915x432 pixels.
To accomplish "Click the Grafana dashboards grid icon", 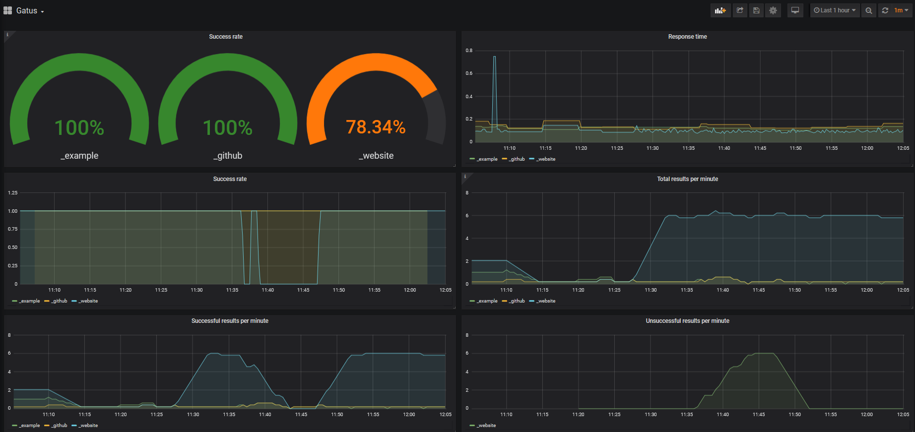I will pyautogui.click(x=8, y=10).
